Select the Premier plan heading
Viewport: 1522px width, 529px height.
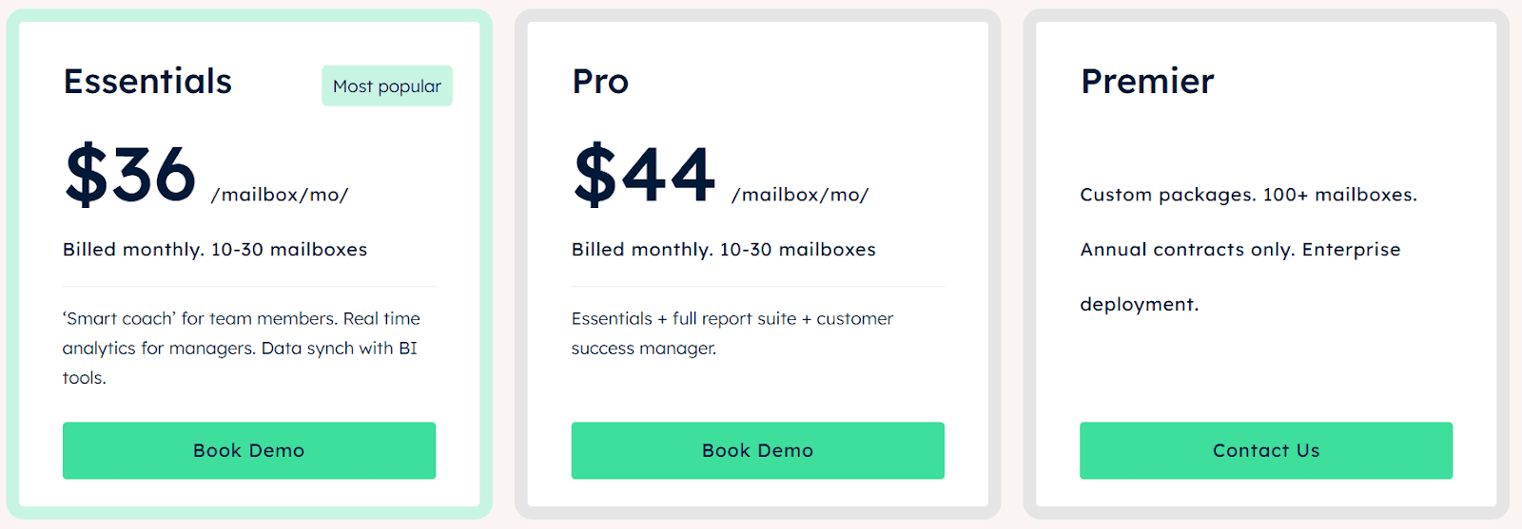click(1147, 81)
